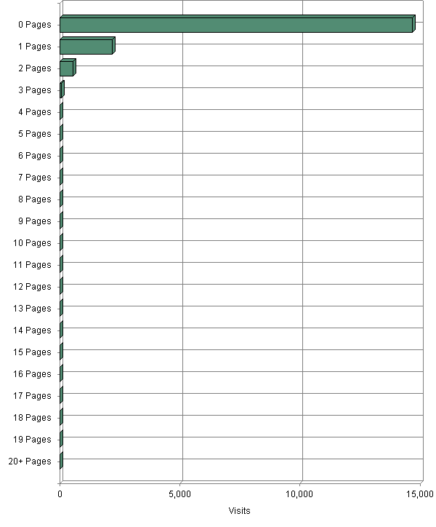Click the '1 Pages' axis label
This screenshot has width=436, height=527.
[x=35, y=47]
